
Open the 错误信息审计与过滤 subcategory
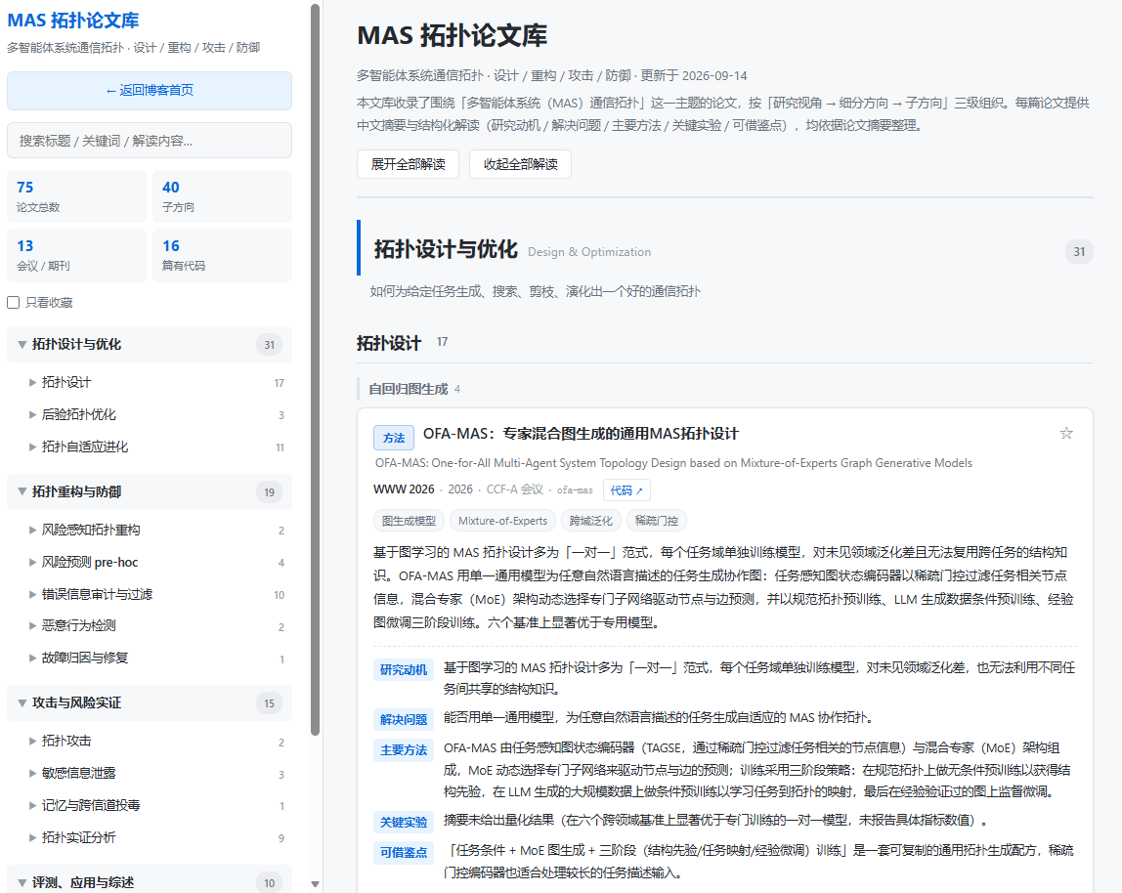(156, 595)
